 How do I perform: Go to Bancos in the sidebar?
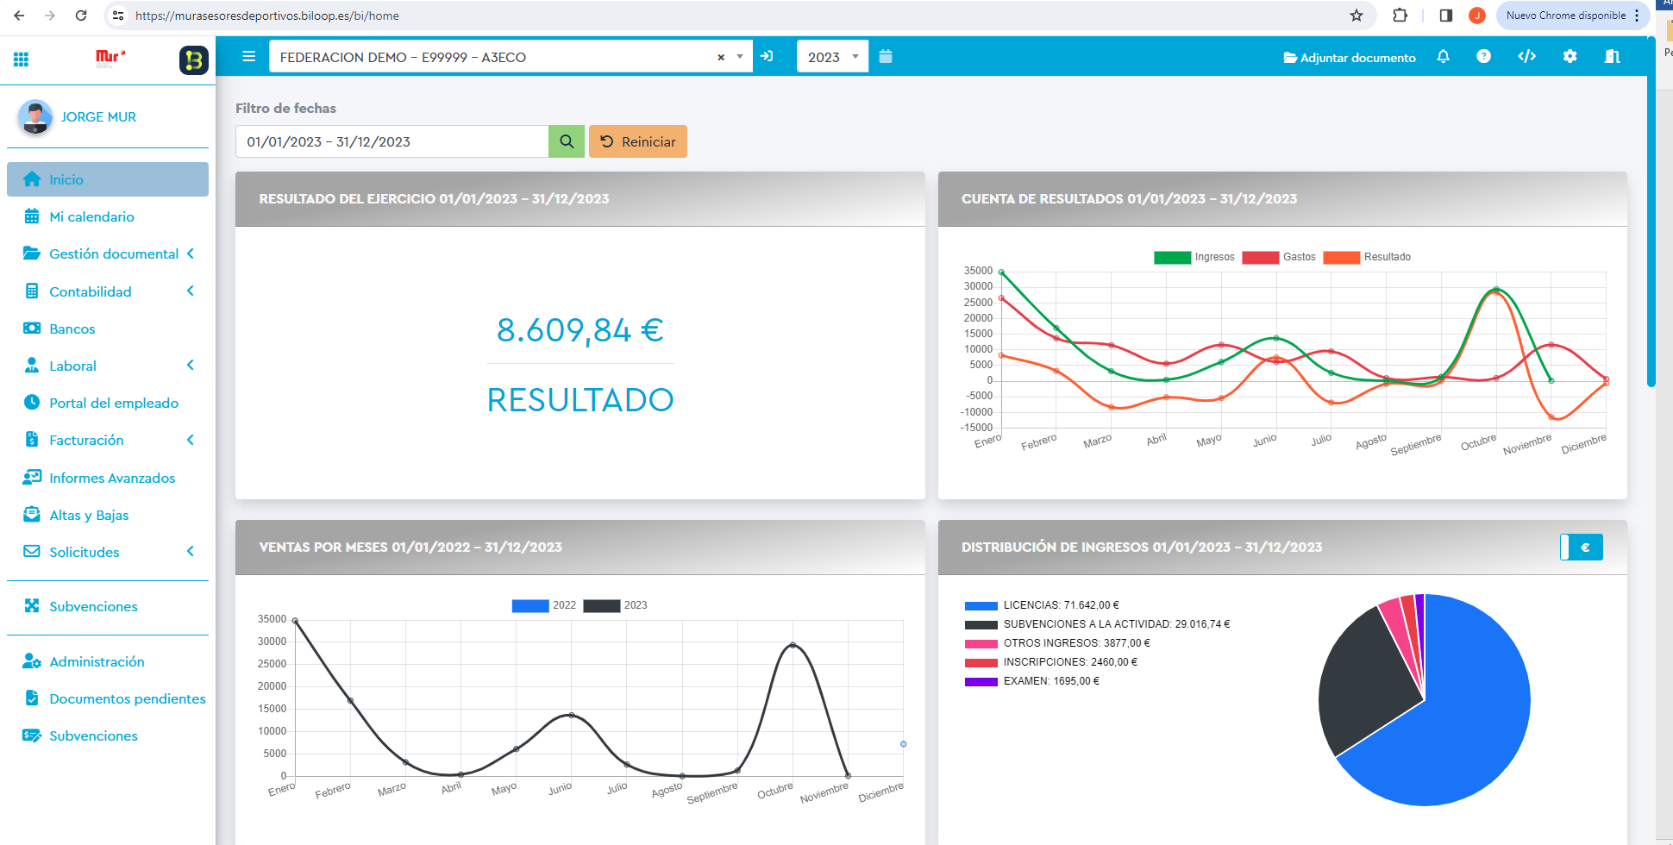[72, 329]
